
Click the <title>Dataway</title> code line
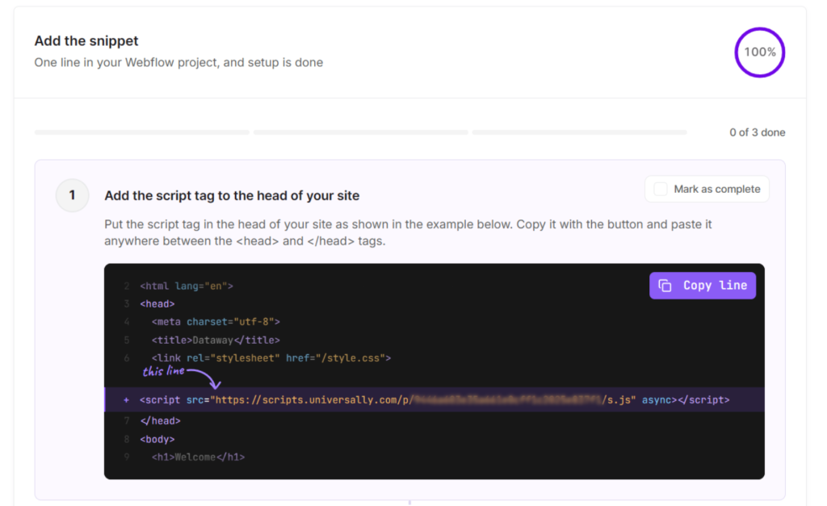point(216,341)
